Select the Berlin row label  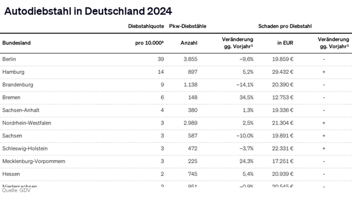(9, 59)
